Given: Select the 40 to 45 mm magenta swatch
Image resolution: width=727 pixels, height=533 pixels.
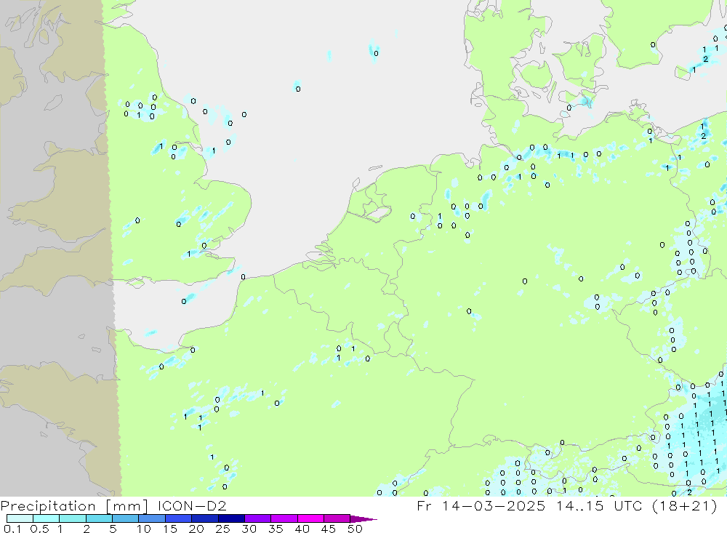Looking at the screenshot, I should click(310, 518).
